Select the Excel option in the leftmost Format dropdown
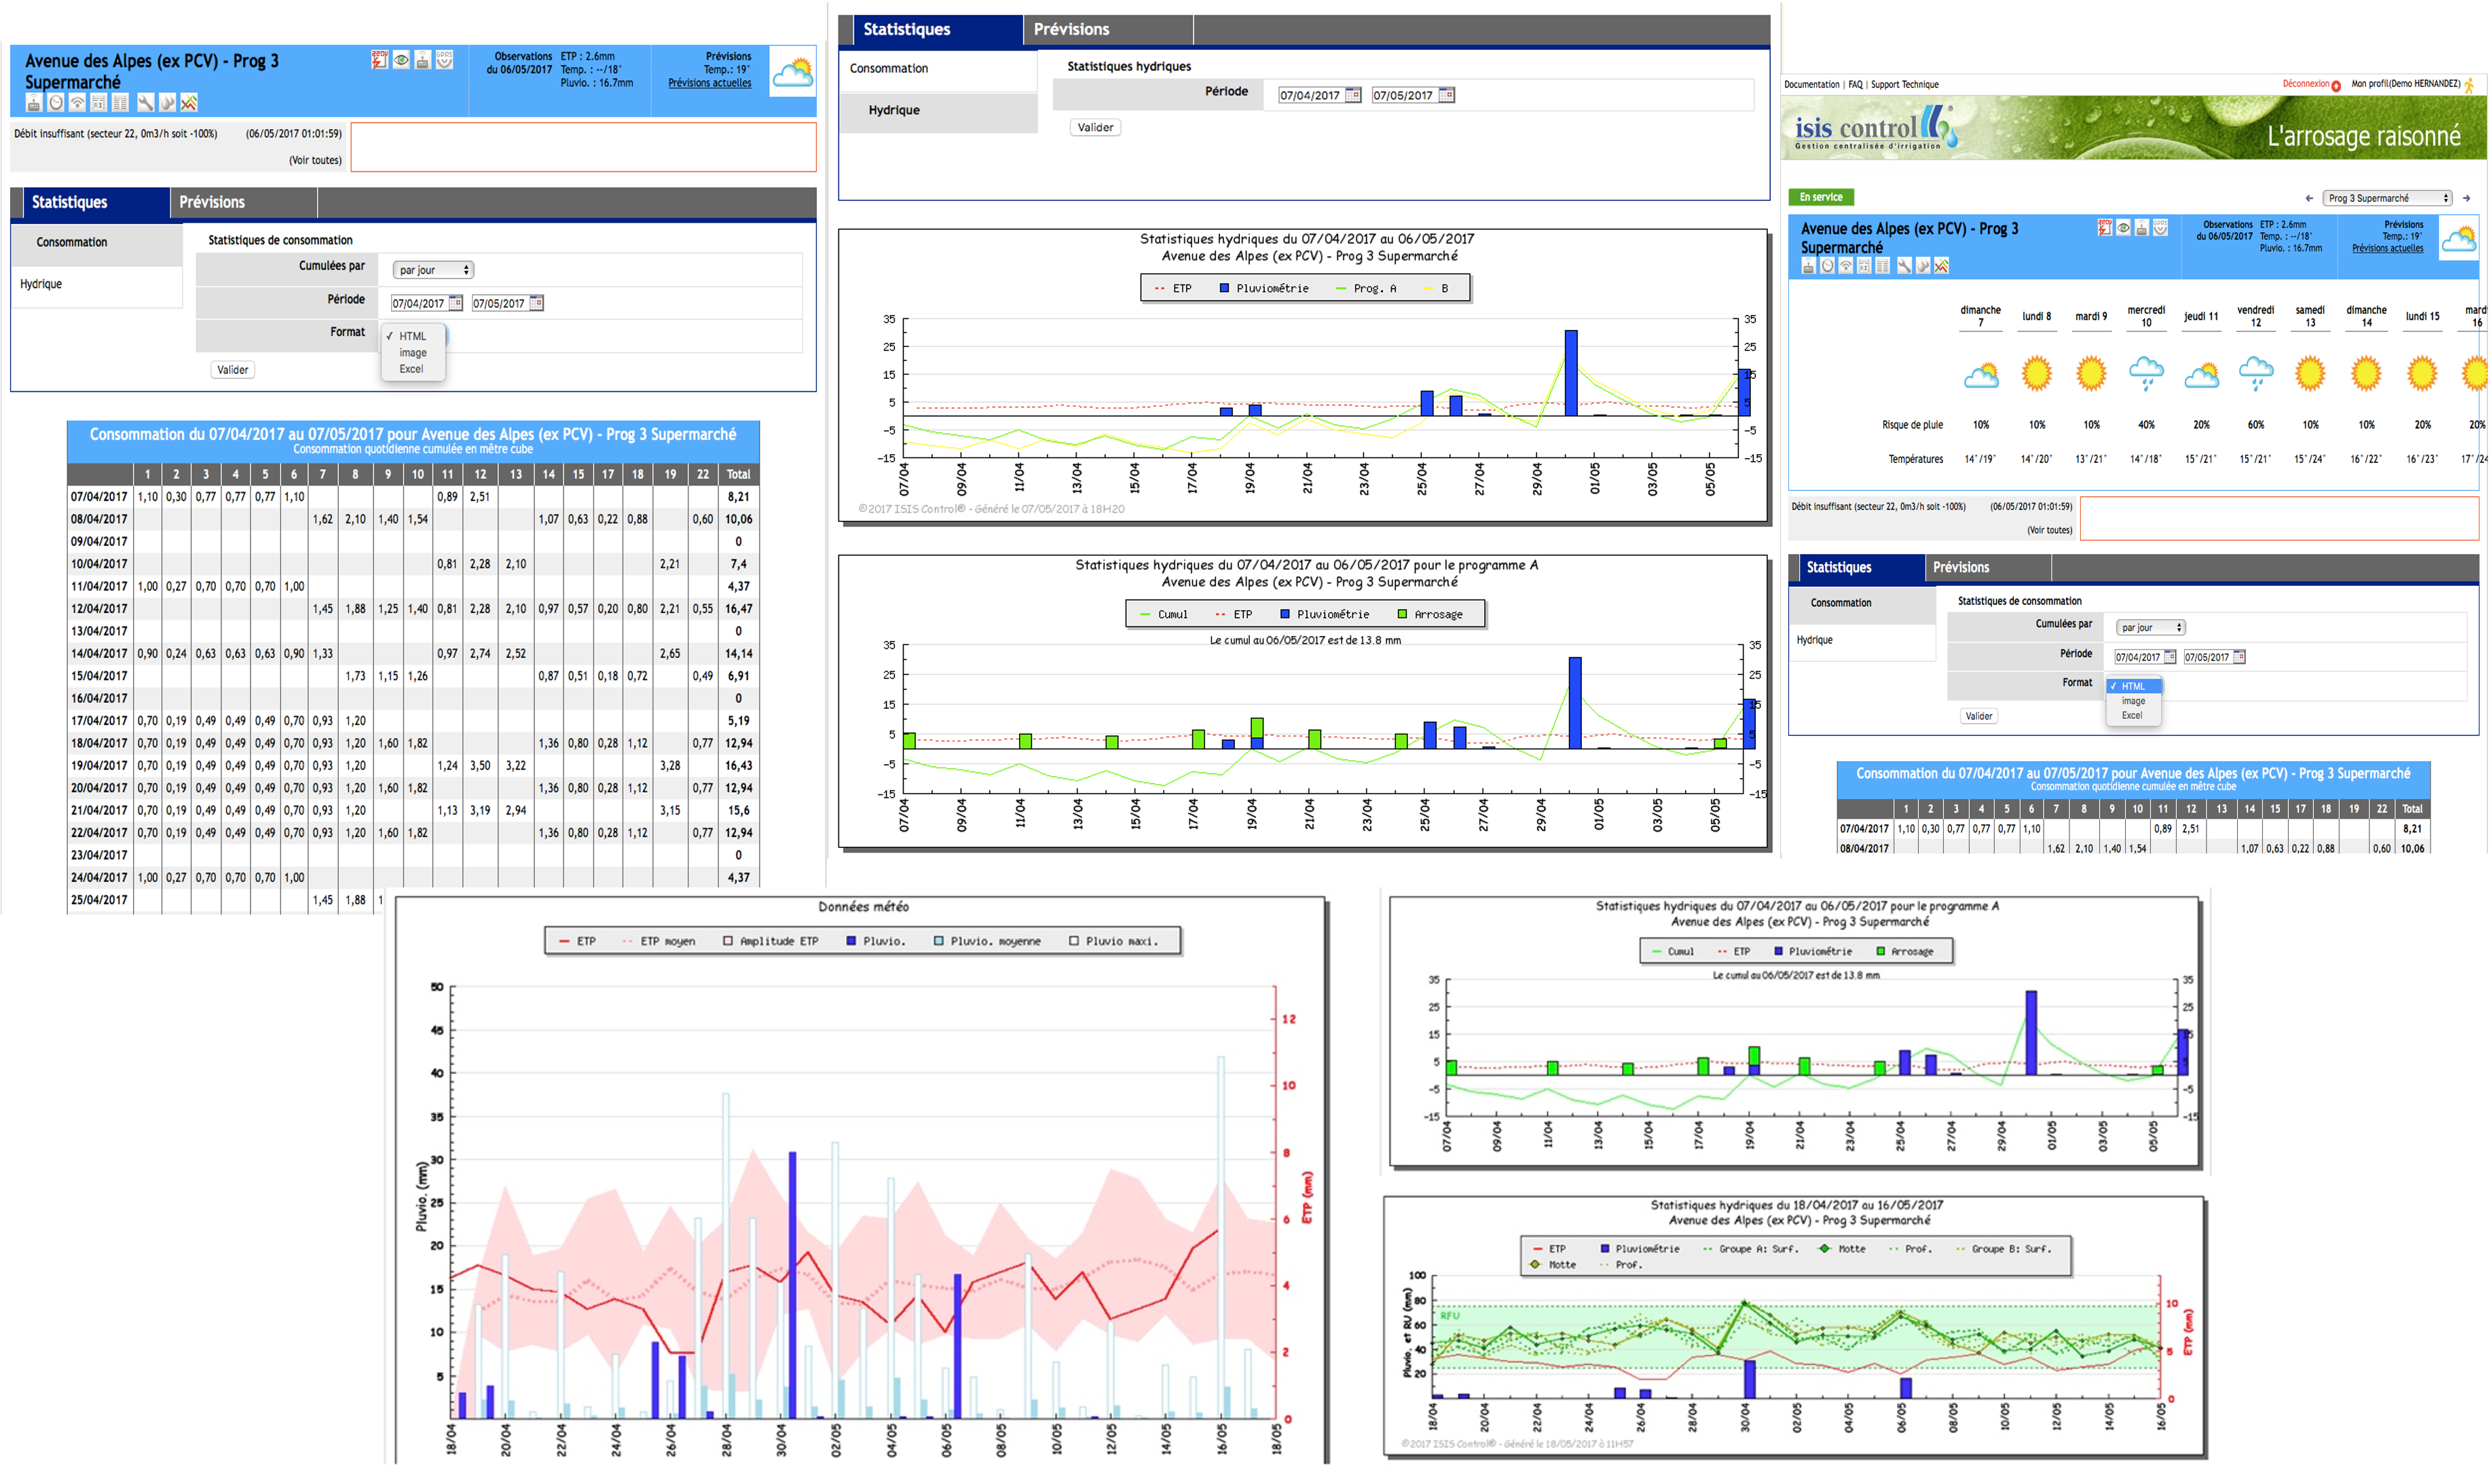 pyautogui.click(x=412, y=369)
